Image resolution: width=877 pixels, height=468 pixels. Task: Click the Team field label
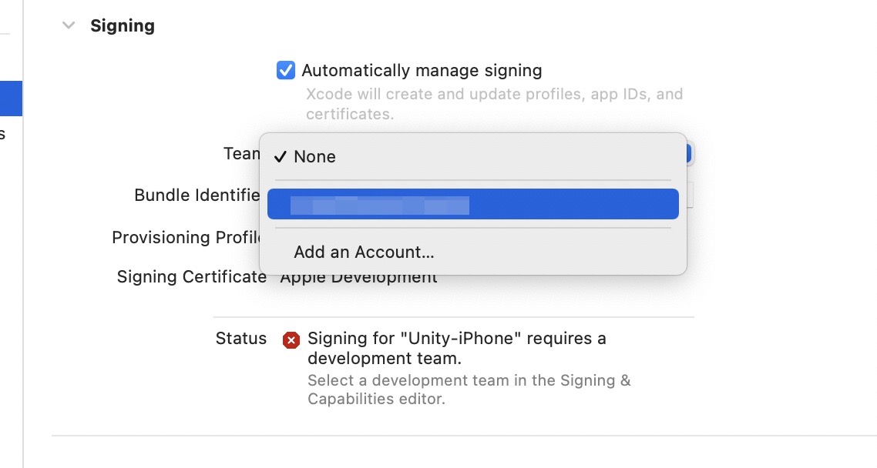[241, 154]
